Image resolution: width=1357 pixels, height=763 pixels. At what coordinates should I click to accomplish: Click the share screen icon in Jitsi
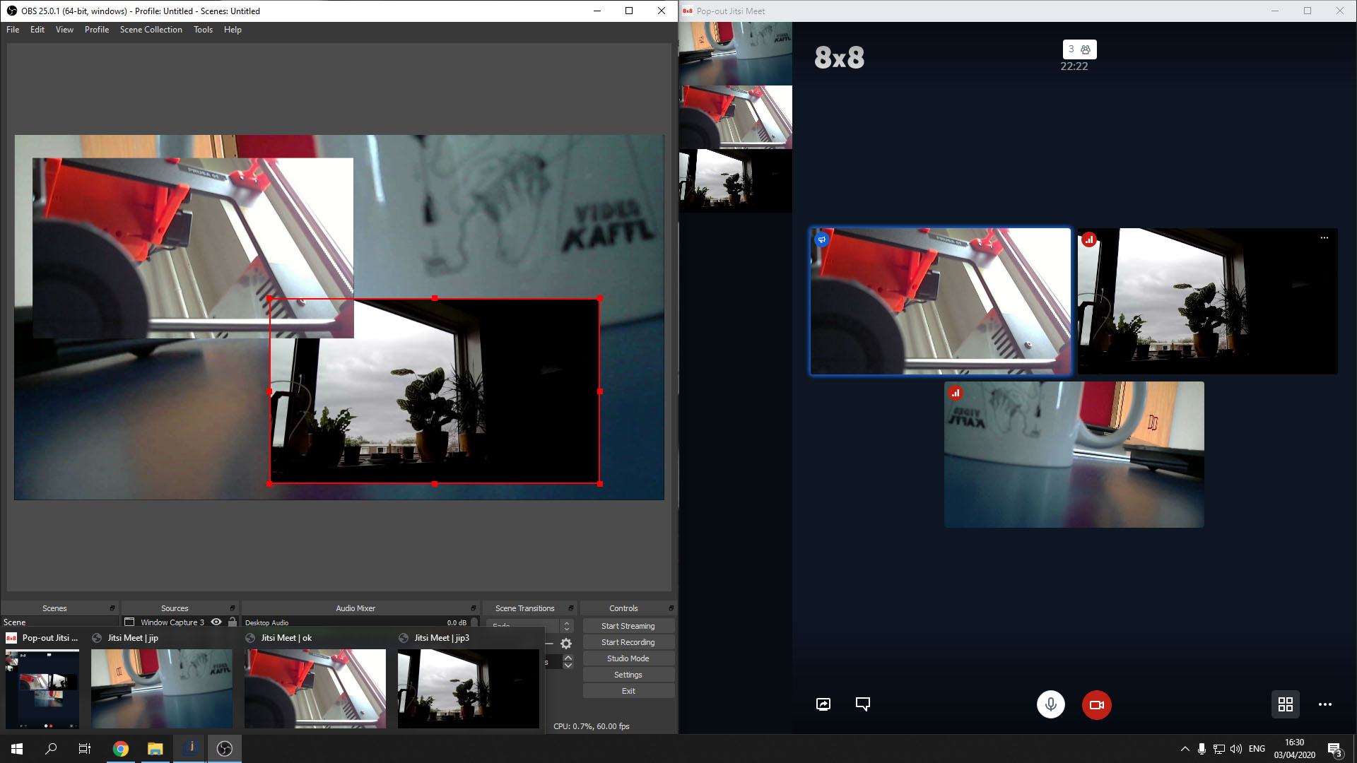(823, 704)
